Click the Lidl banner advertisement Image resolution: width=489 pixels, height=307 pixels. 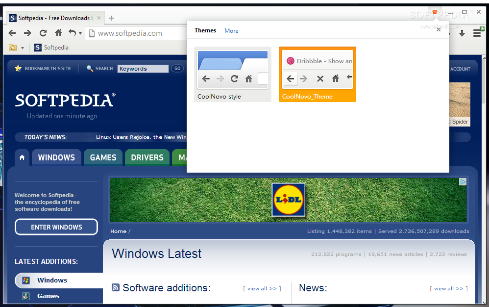point(288,200)
